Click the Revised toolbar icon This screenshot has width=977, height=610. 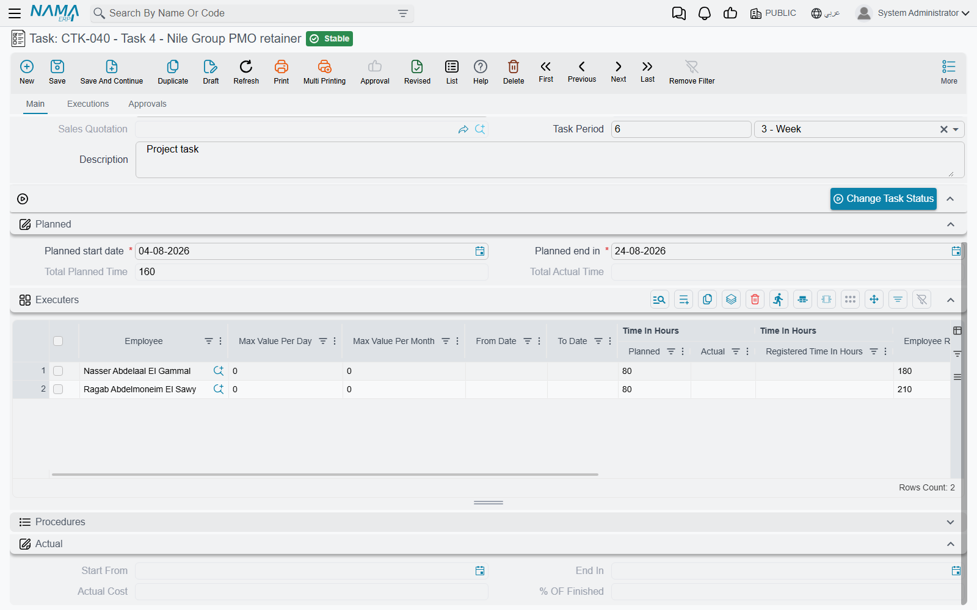tap(417, 72)
